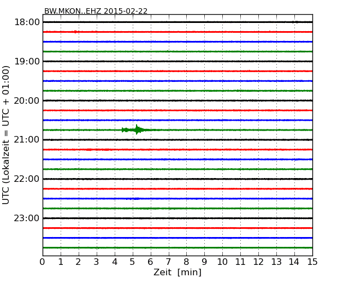Click the x-axis tick label 1
The image size is (355, 284).
61,262
